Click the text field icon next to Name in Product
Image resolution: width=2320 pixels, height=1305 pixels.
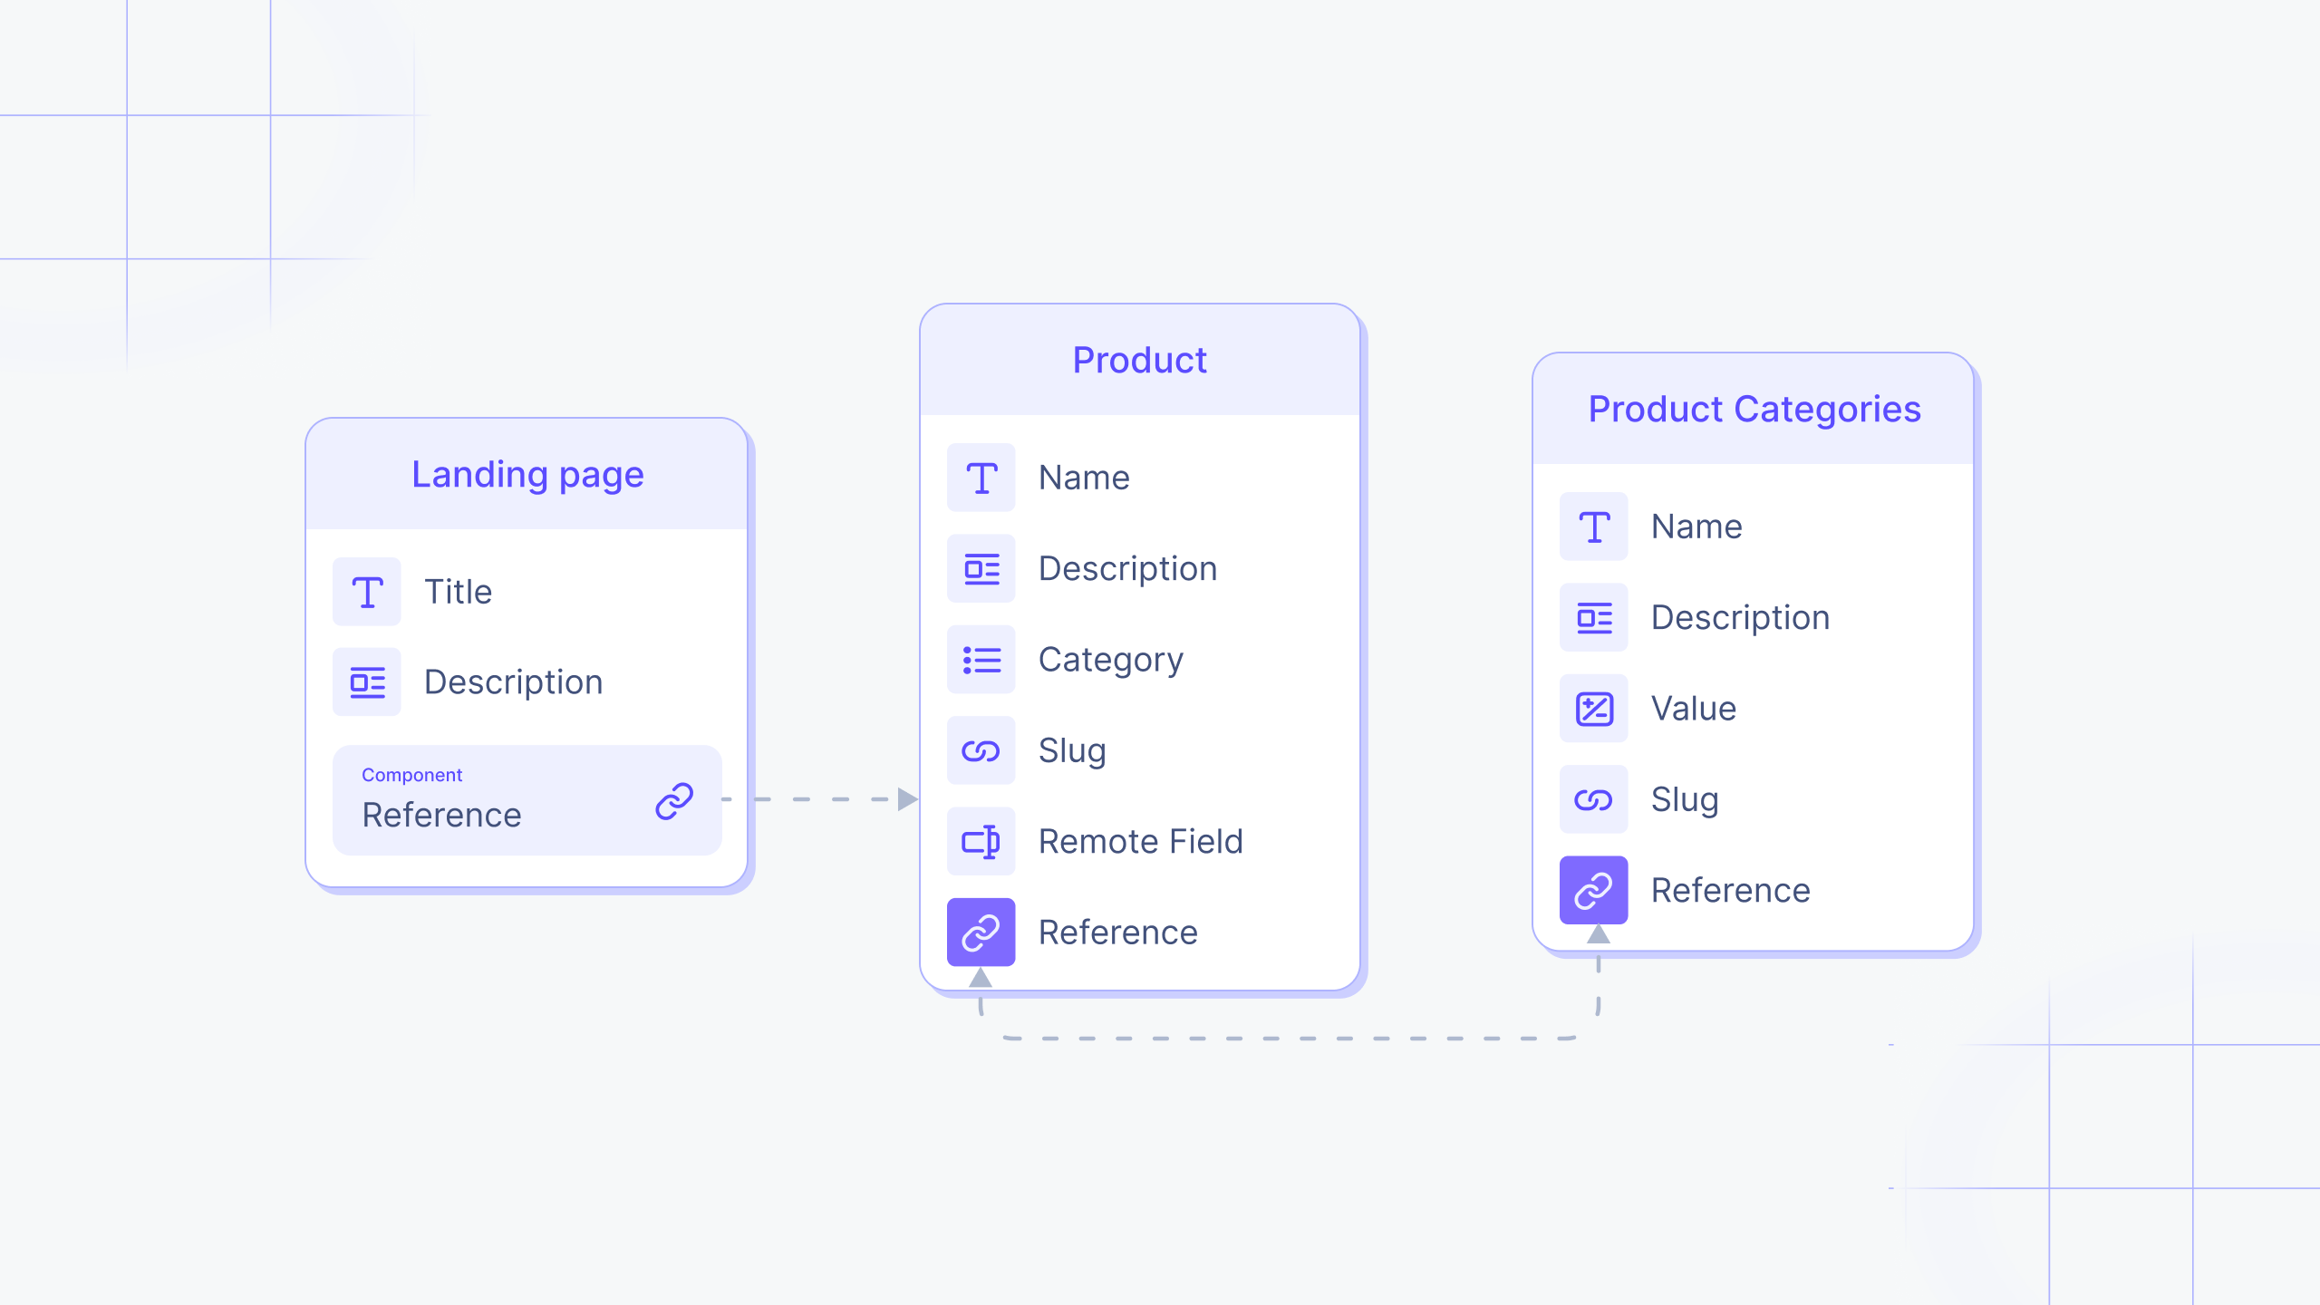[x=983, y=477]
